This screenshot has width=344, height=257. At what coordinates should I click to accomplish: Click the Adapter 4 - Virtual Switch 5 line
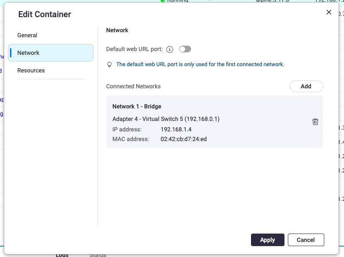(x=166, y=119)
